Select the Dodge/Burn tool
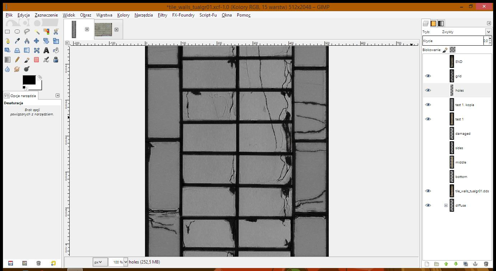 (x=27, y=69)
